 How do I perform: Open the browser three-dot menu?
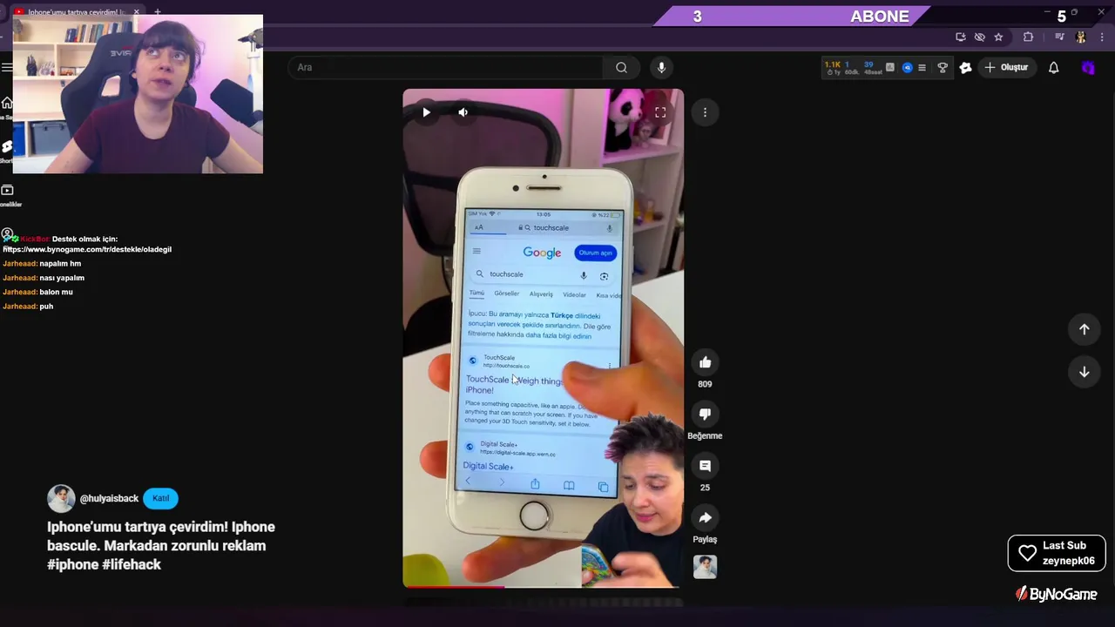tap(1101, 37)
